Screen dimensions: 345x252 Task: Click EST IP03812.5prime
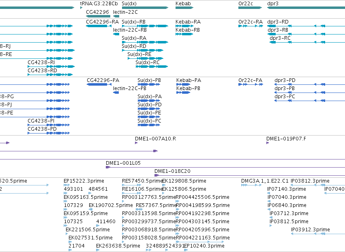(271, 226)
